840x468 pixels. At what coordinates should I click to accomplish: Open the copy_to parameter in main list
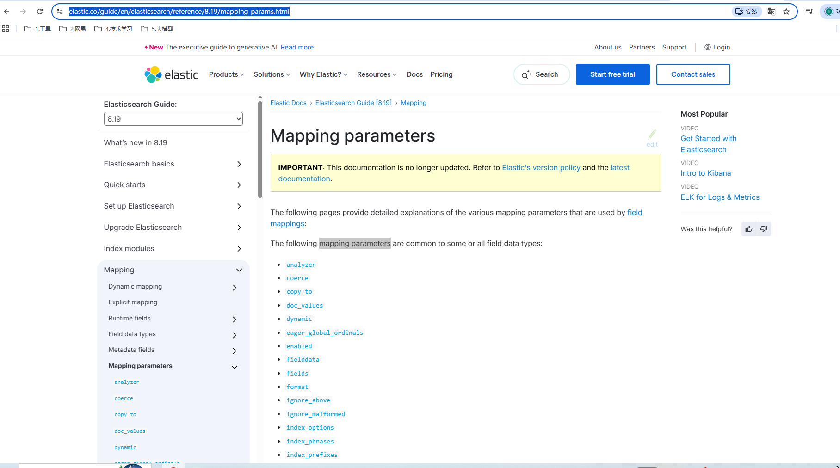coord(299,291)
